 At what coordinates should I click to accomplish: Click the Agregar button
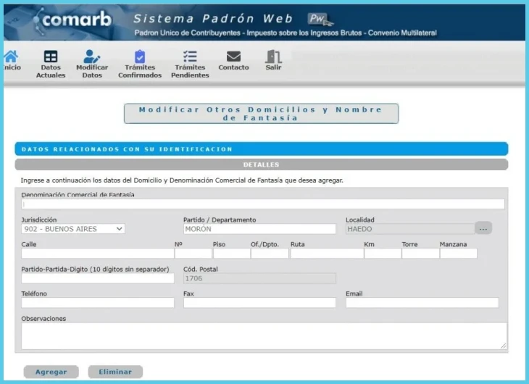(x=51, y=372)
